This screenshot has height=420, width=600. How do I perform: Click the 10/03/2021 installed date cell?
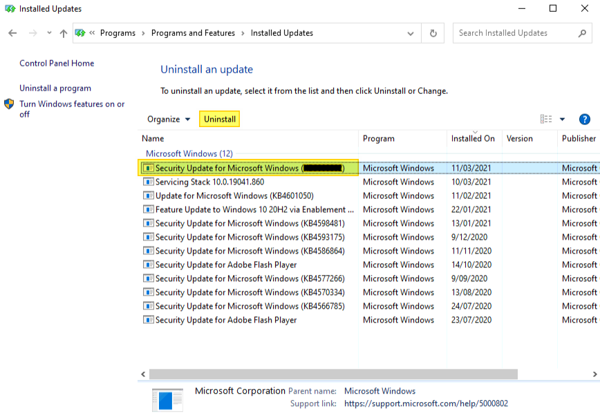pos(471,182)
